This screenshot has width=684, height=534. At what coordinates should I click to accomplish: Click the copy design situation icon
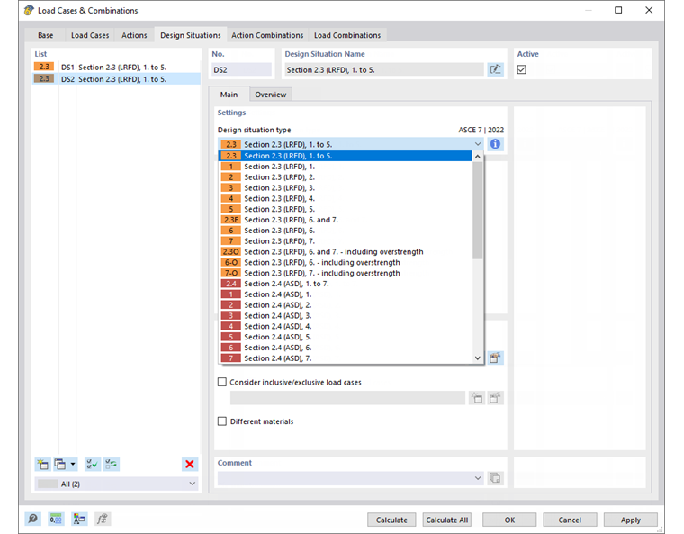point(60,464)
